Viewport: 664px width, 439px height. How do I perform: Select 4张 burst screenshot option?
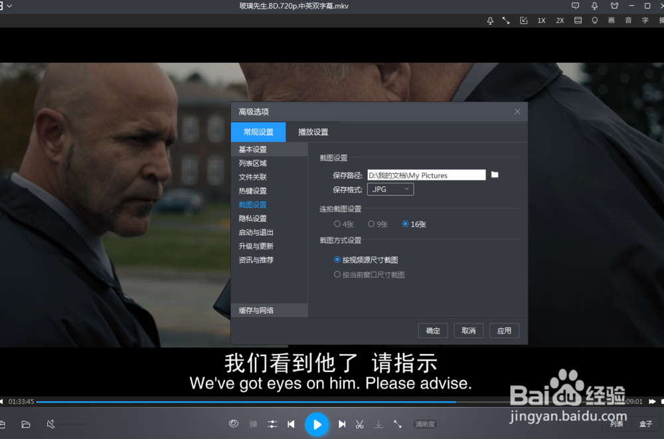point(344,224)
